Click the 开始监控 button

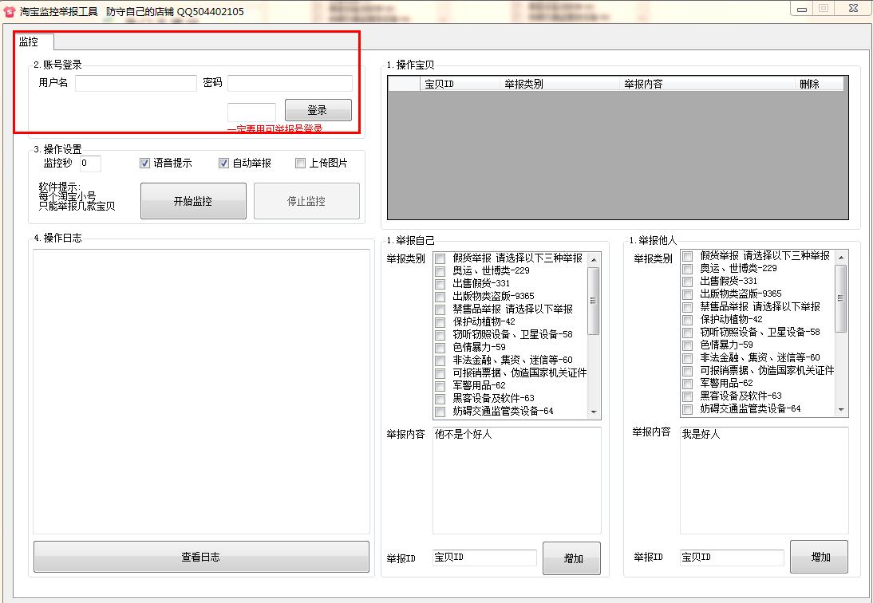pos(193,201)
